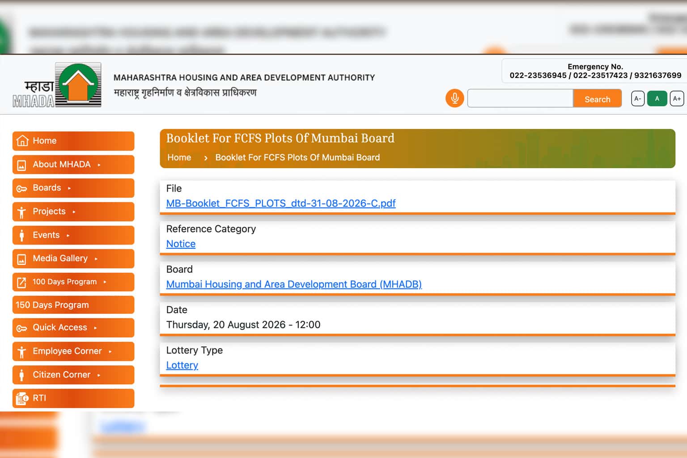Expand the Media Gallery submenu arrow
687x458 pixels.
click(96, 259)
